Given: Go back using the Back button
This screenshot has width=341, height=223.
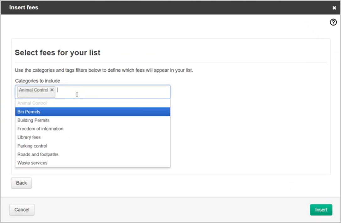Looking at the screenshot, I should (x=21, y=183).
